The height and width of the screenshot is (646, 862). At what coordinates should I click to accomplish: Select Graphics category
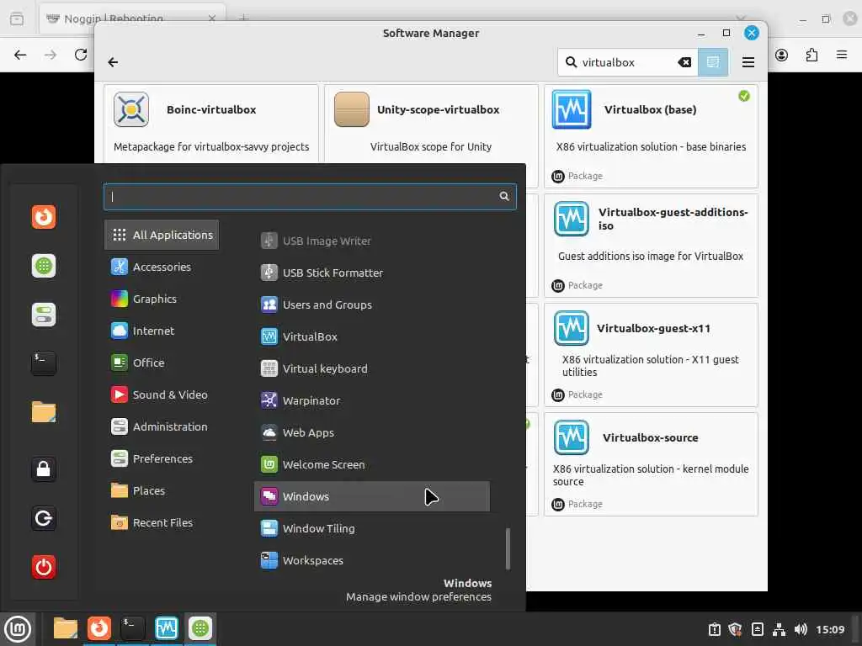tap(162, 299)
